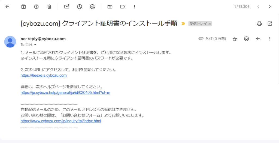Add an emoji reaction to message
The height and width of the screenshot is (143, 279).
(x=246, y=39)
